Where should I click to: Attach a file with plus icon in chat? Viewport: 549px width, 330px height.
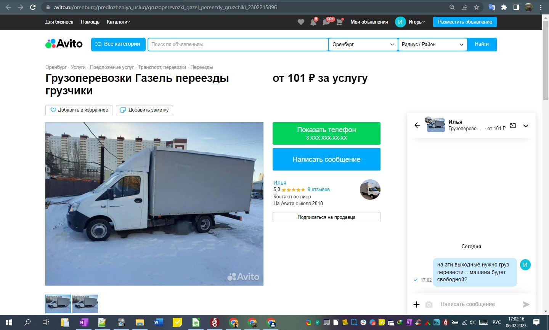[416, 304]
